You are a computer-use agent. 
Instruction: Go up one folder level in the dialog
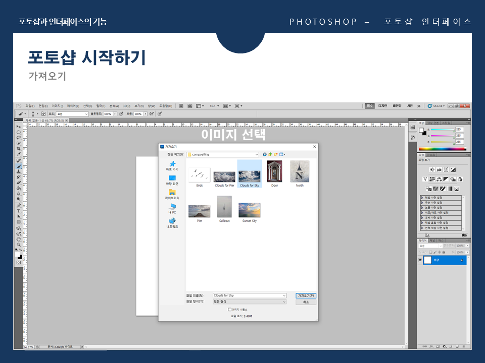click(270, 154)
